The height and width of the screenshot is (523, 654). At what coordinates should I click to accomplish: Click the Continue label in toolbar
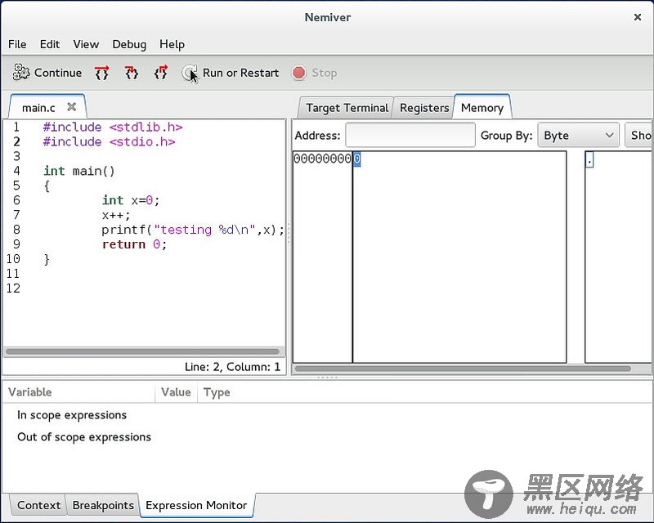[x=58, y=73]
